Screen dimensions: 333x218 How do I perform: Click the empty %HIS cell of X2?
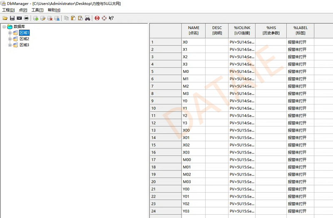click(271, 57)
